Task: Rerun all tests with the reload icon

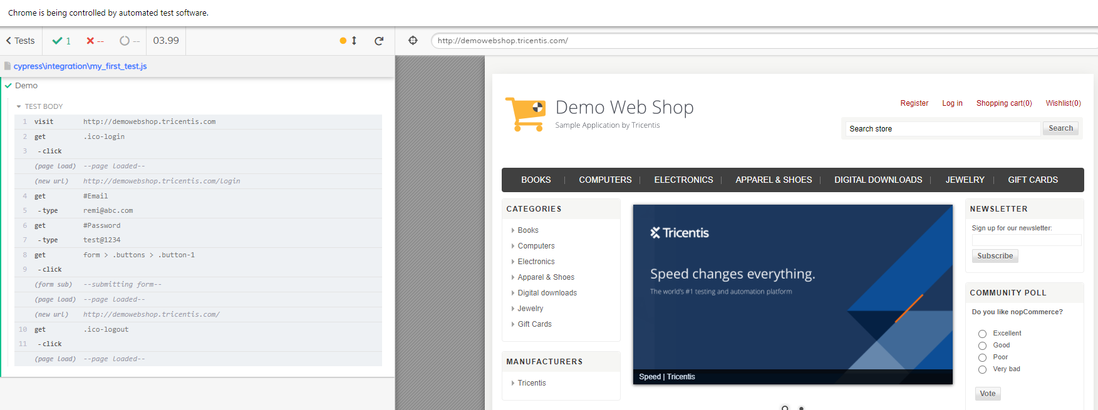Action: point(379,41)
